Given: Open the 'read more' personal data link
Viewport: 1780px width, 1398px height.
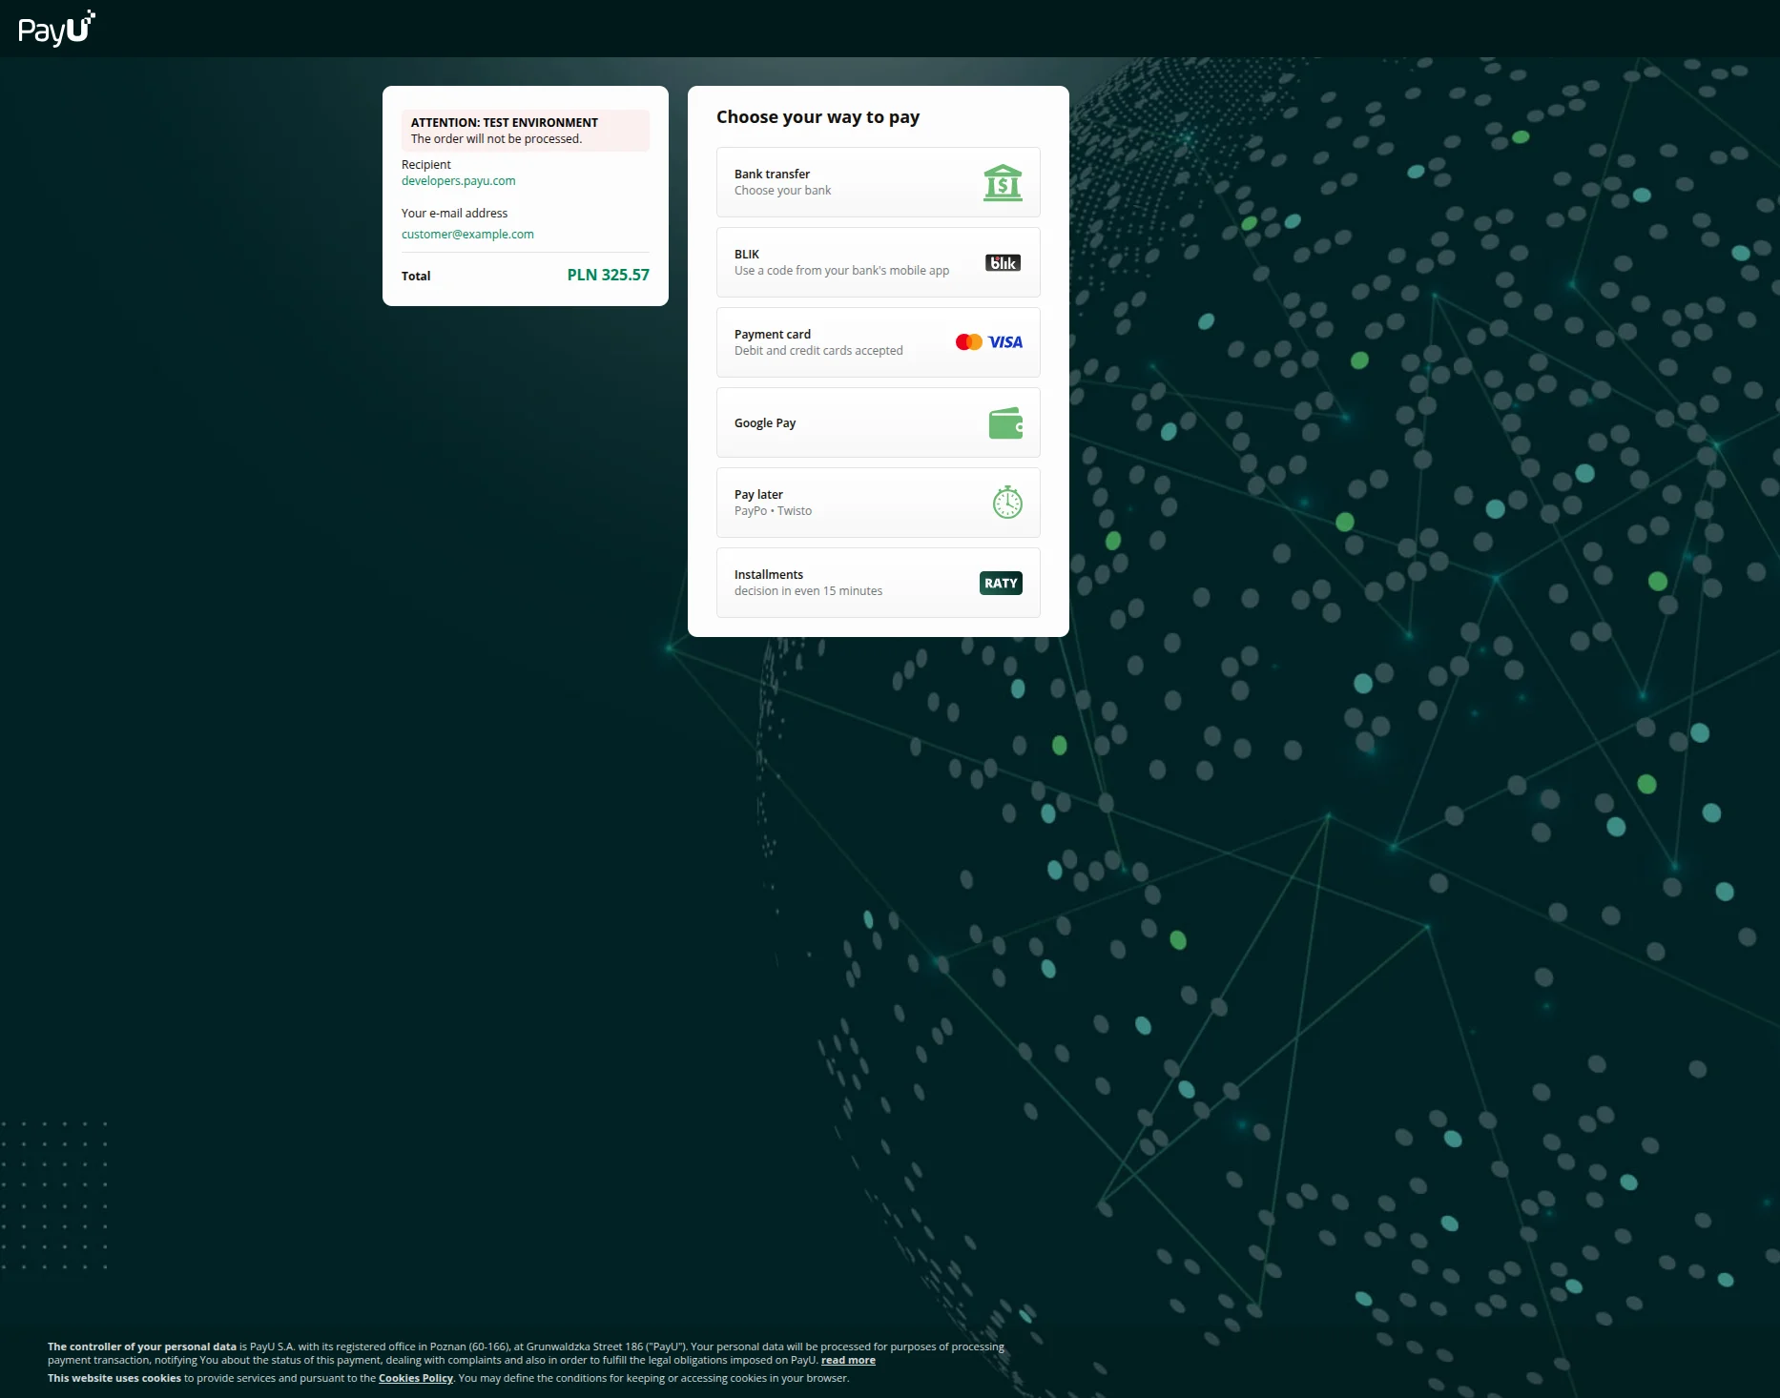Looking at the screenshot, I should [848, 1361].
